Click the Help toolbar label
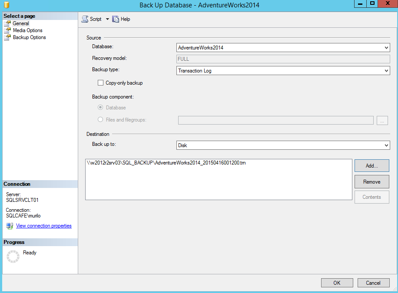398x293 pixels. [126, 19]
